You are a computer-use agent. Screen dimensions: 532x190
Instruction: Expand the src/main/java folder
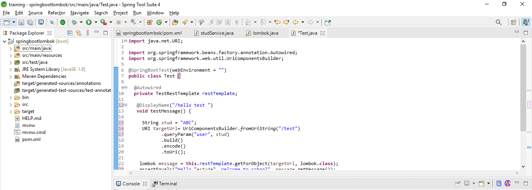coord(11,48)
